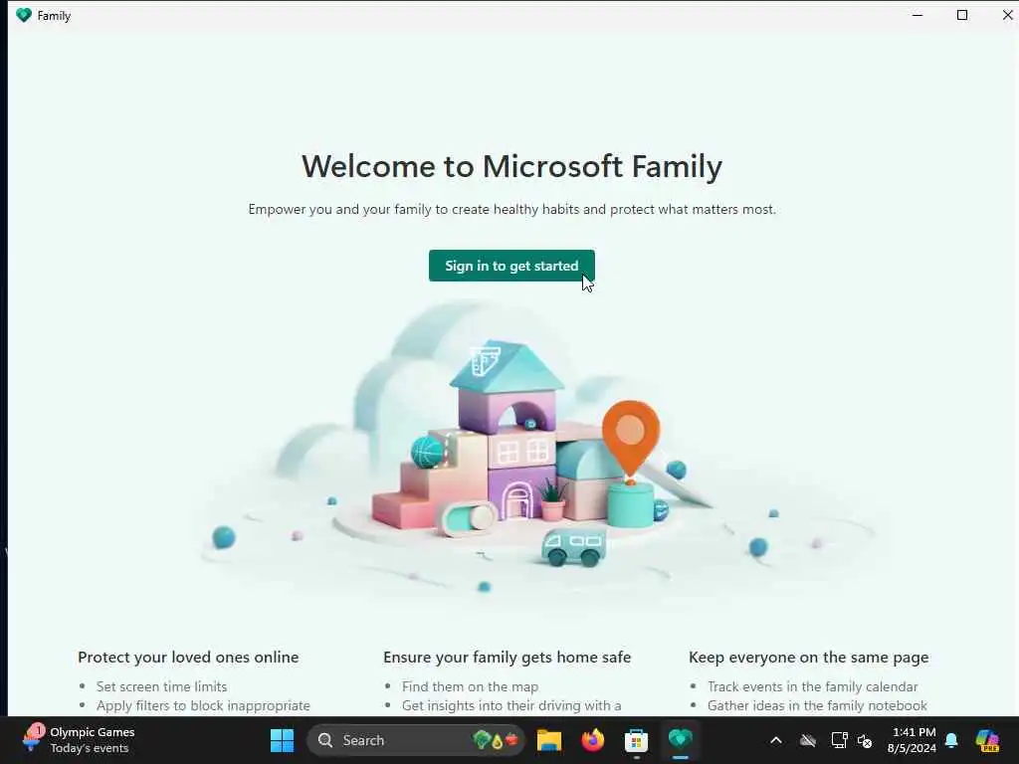Click 'Get insights into their driving' bullet
This screenshot has width=1019, height=764.
coord(511,705)
